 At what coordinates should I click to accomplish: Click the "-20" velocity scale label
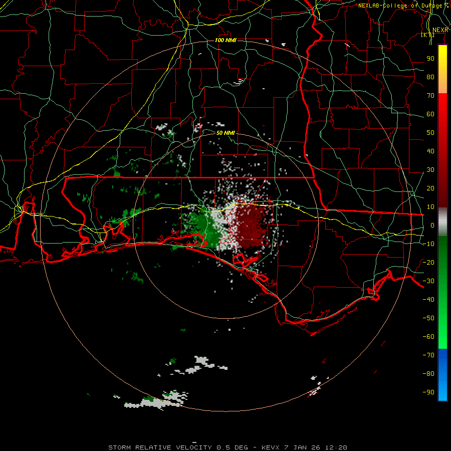(x=428, y=263)
